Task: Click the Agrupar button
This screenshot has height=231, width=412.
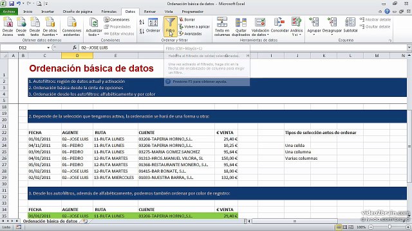Action: pyautogui.click(x=314, y=26)
